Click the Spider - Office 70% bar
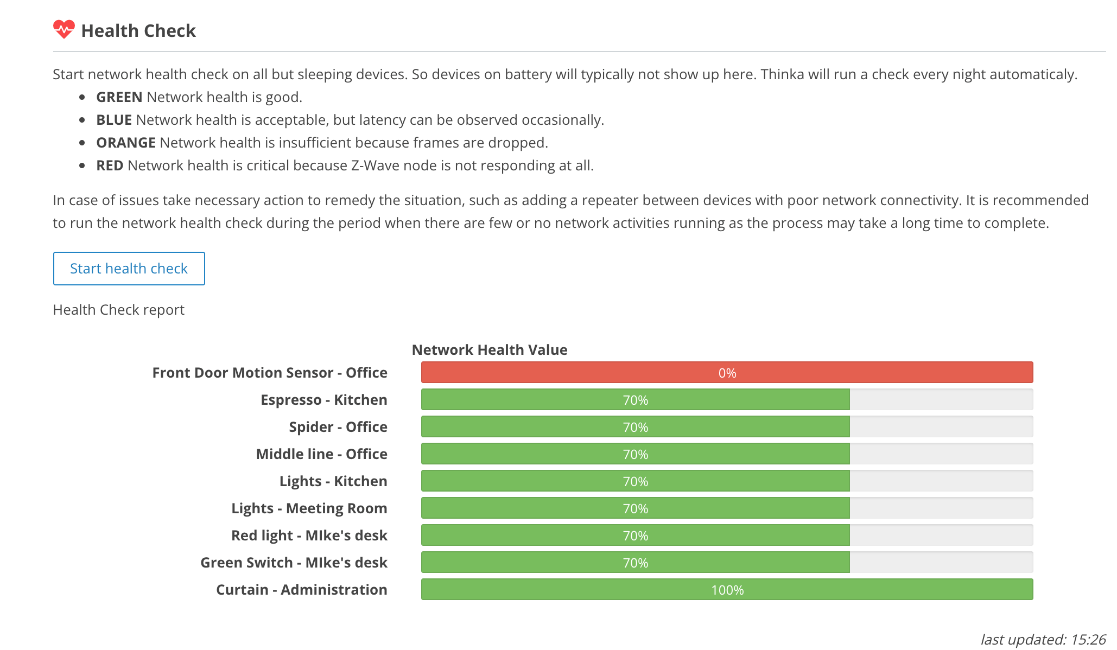1117x650 pixels. [x=635, y=427]
